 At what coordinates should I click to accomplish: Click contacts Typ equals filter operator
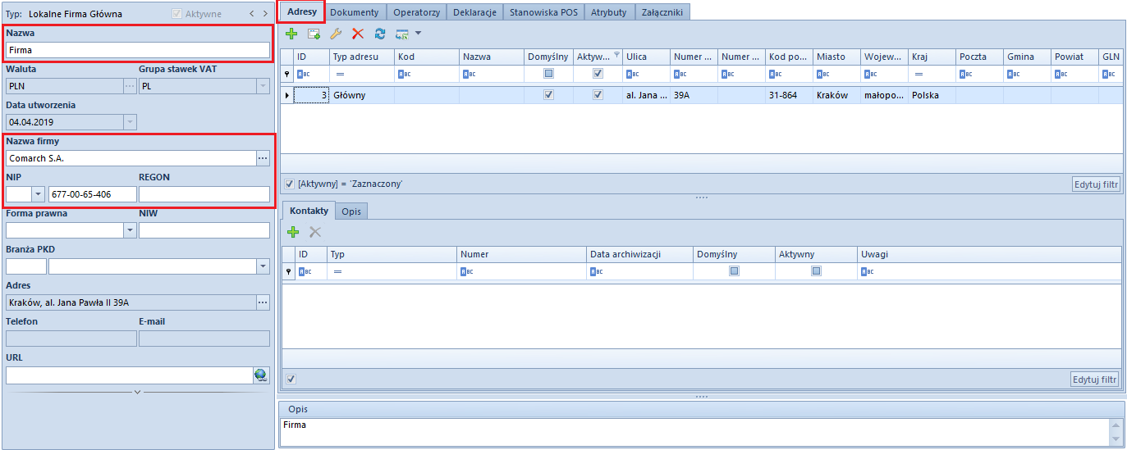coord(337,271)
